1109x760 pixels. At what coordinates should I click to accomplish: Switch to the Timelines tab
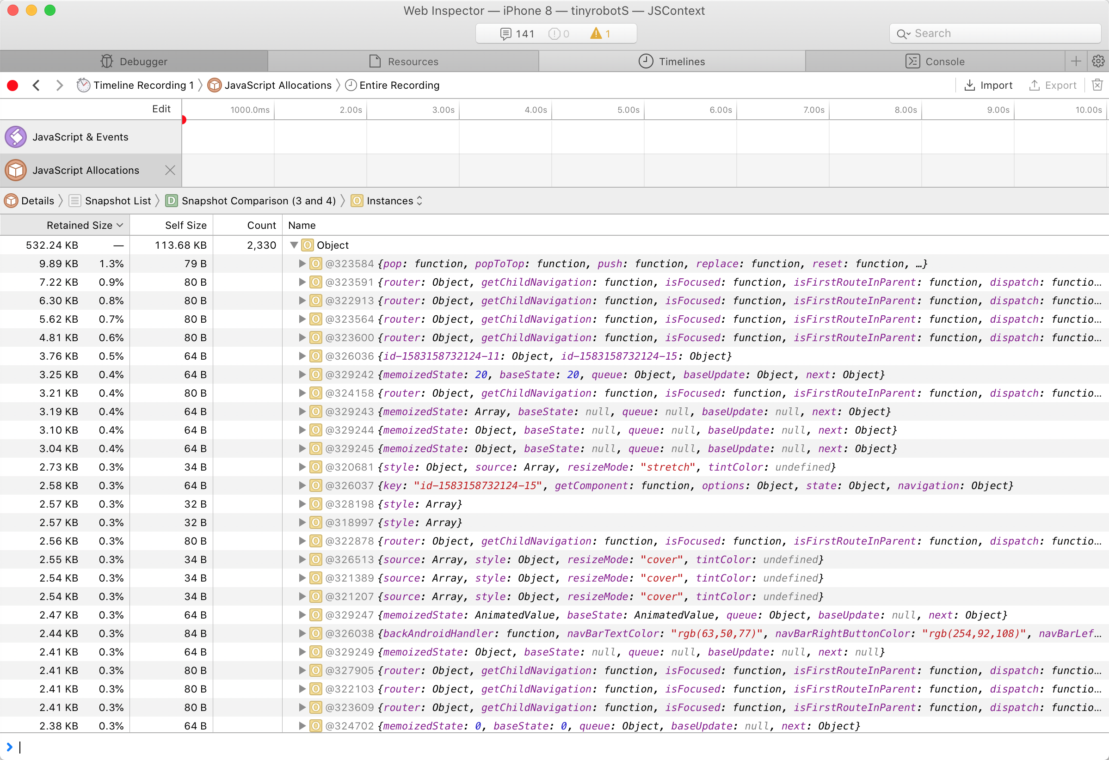pos(672,61)
